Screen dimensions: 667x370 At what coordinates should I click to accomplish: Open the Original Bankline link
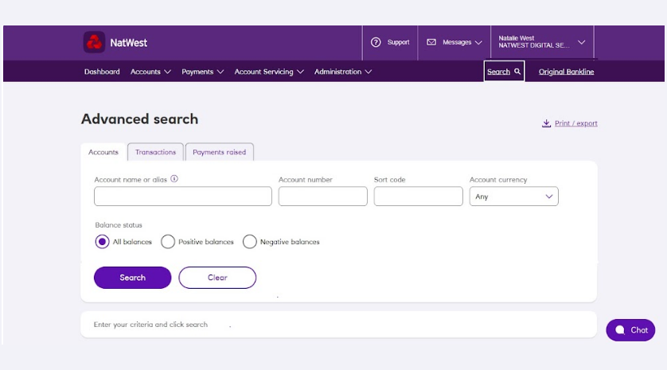[x=566, y=72]
